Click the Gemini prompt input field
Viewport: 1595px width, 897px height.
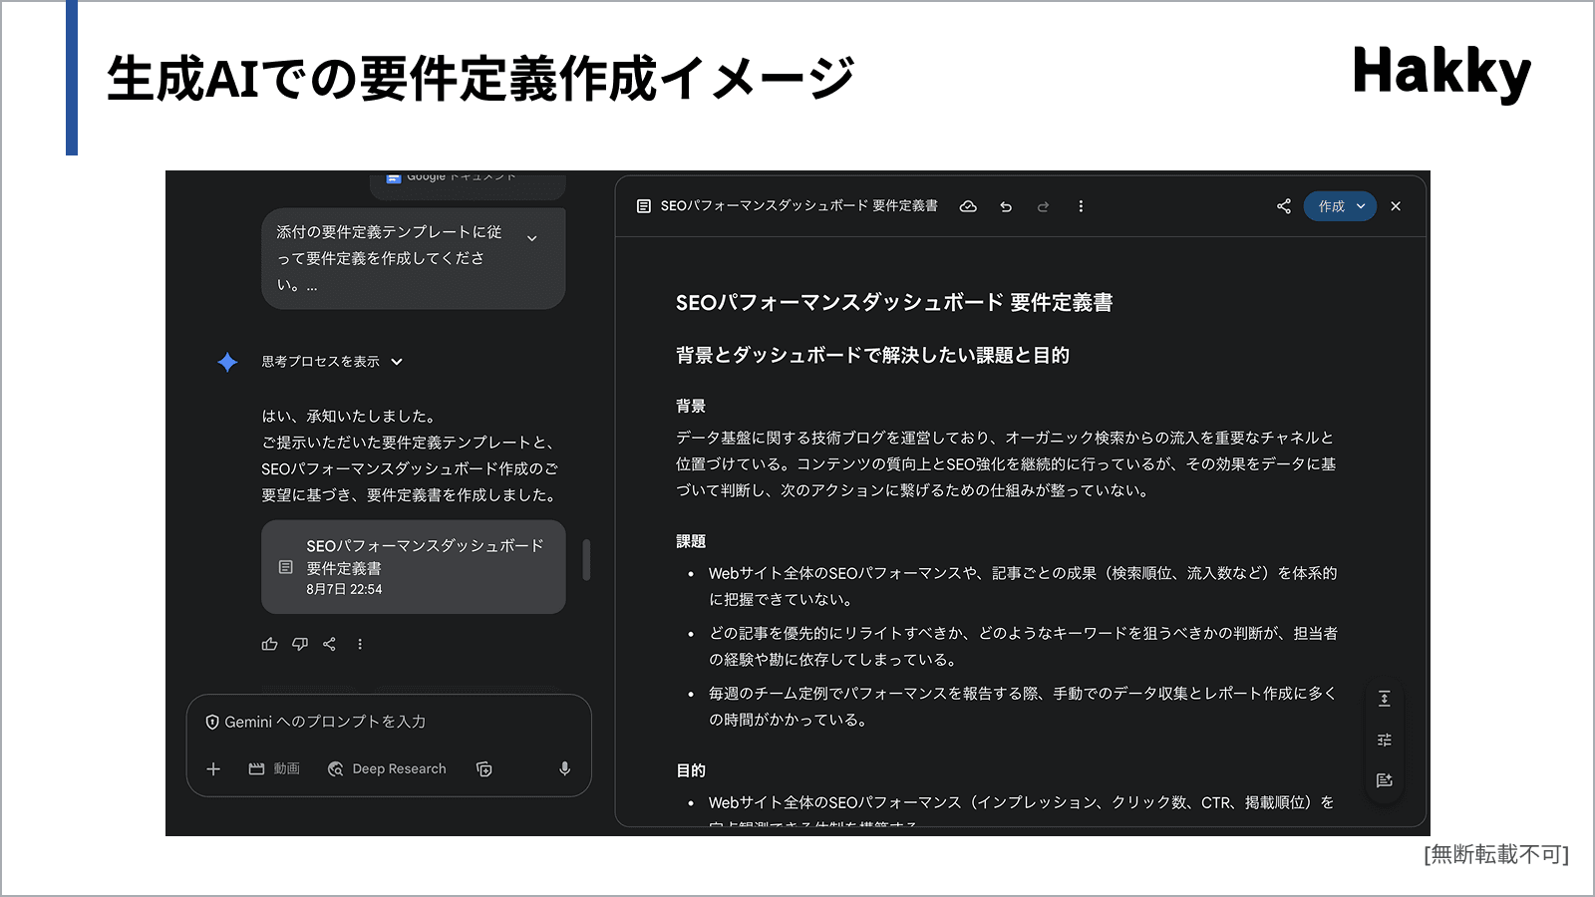point(389,722)
